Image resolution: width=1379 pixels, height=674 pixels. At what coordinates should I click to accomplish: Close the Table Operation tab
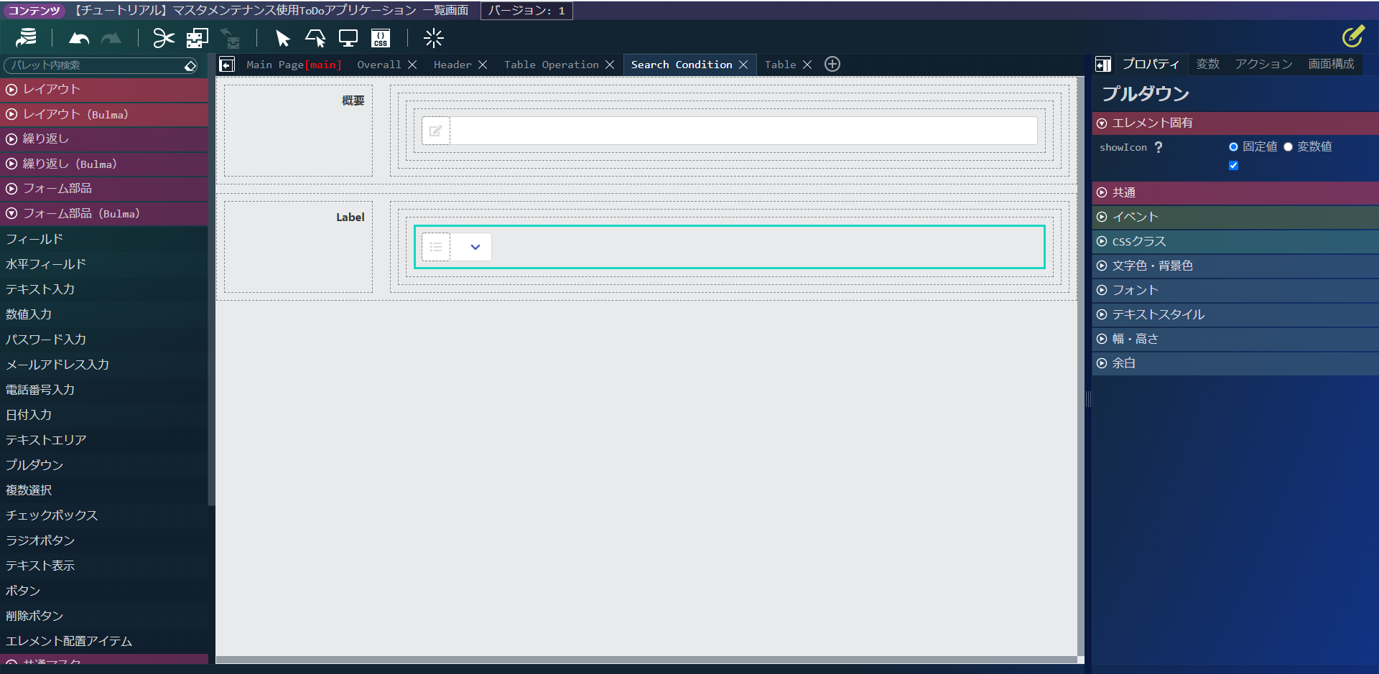click(x=610, y=65)
